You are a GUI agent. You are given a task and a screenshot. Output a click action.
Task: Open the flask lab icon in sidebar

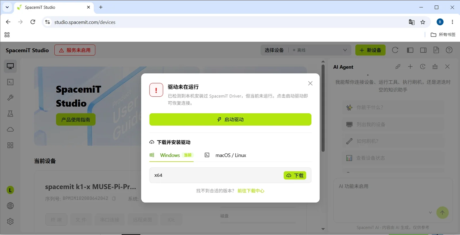pyautogui.click(x=10, y=114)
